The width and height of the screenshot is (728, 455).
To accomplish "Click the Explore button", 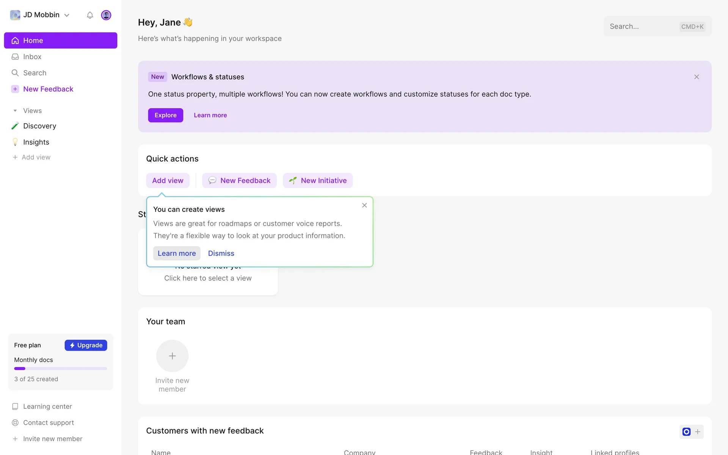I will pyautogui.click(x=165, y=115).
